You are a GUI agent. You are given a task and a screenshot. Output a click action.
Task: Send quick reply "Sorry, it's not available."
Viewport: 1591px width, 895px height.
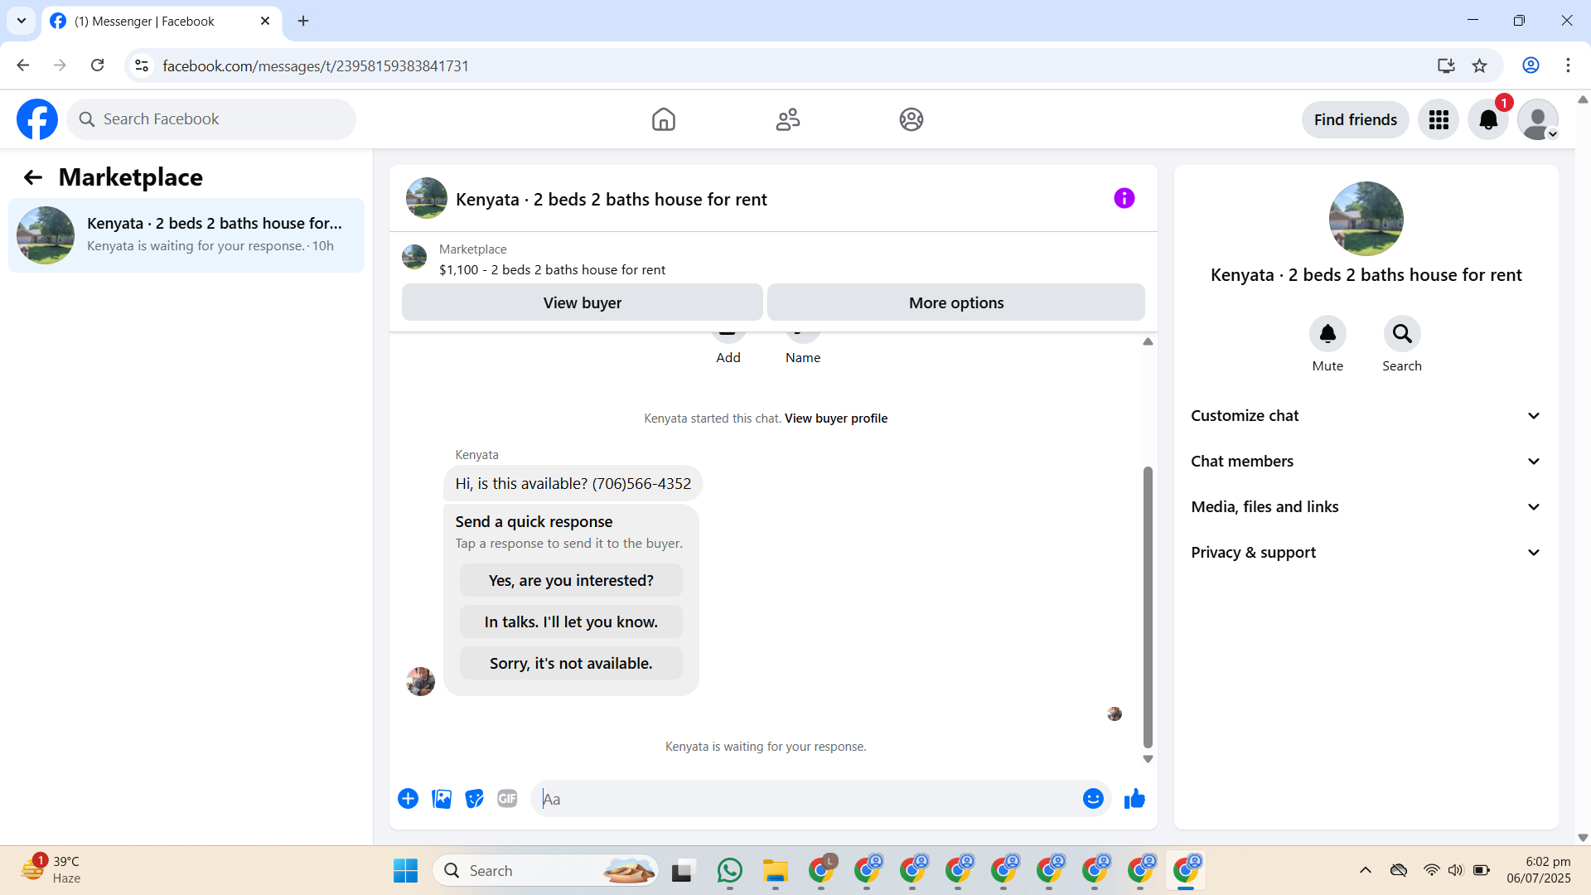pos(571,664)
